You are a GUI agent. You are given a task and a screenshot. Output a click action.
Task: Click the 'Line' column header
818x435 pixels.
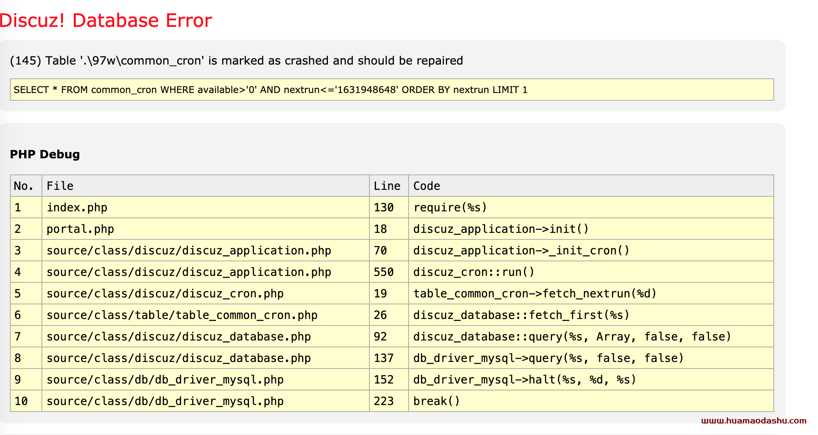[389, 186]
